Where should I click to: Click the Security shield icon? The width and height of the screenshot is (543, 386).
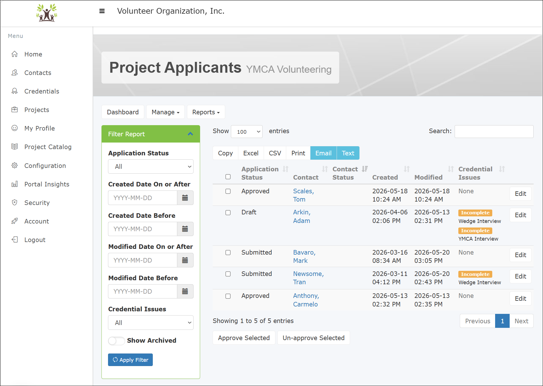click(15, 202)
